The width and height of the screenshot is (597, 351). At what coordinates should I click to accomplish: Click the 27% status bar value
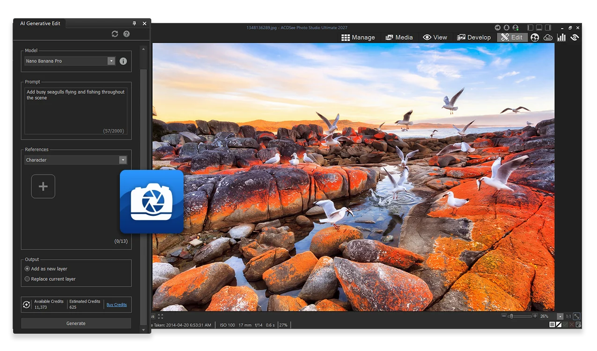tap(284, 325)
